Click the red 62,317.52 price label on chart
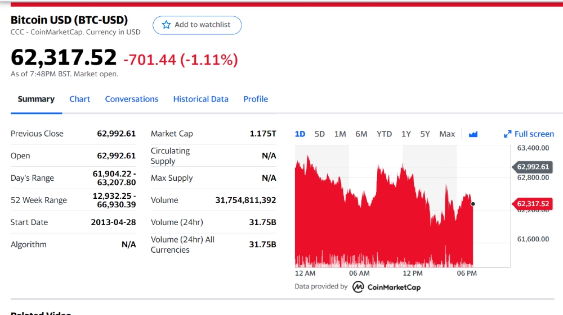 (532, 204)
